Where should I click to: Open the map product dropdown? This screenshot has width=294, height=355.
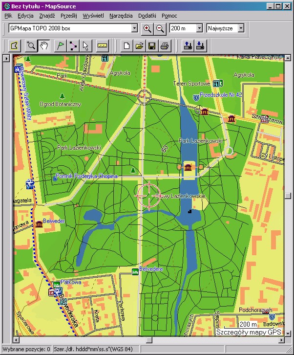pyautogui.click(x=135, y=28)
